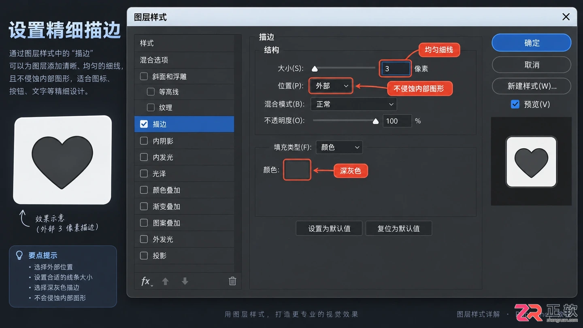Enable the 内发光 checkbox

pyautogui.click(x=144, y=157)
